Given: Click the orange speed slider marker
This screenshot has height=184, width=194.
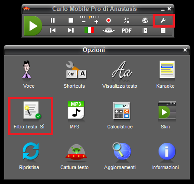Looking at the screenshot, I should [90, 17].
